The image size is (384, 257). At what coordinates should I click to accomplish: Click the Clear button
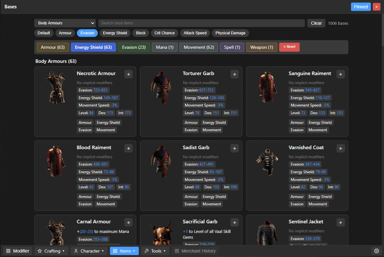click(316, 23)
